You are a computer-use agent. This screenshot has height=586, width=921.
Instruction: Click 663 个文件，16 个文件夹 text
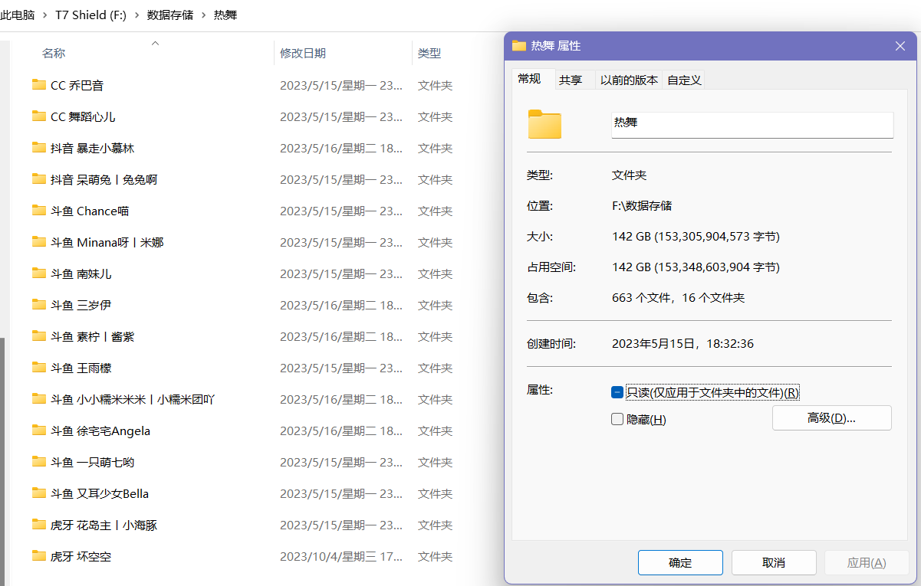click(678, 297)
